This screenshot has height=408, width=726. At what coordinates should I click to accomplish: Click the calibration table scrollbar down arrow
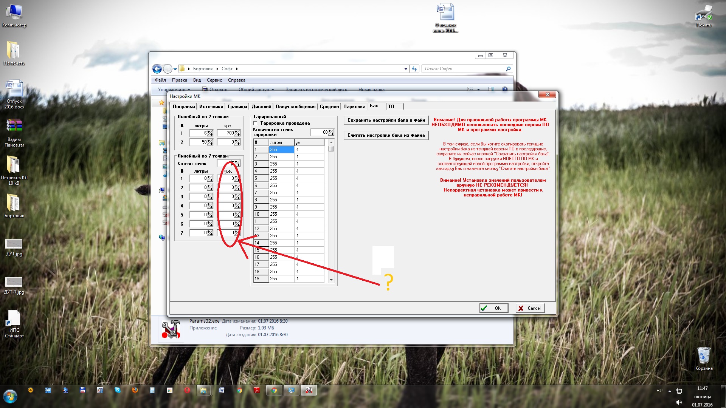tap(331, 280)
